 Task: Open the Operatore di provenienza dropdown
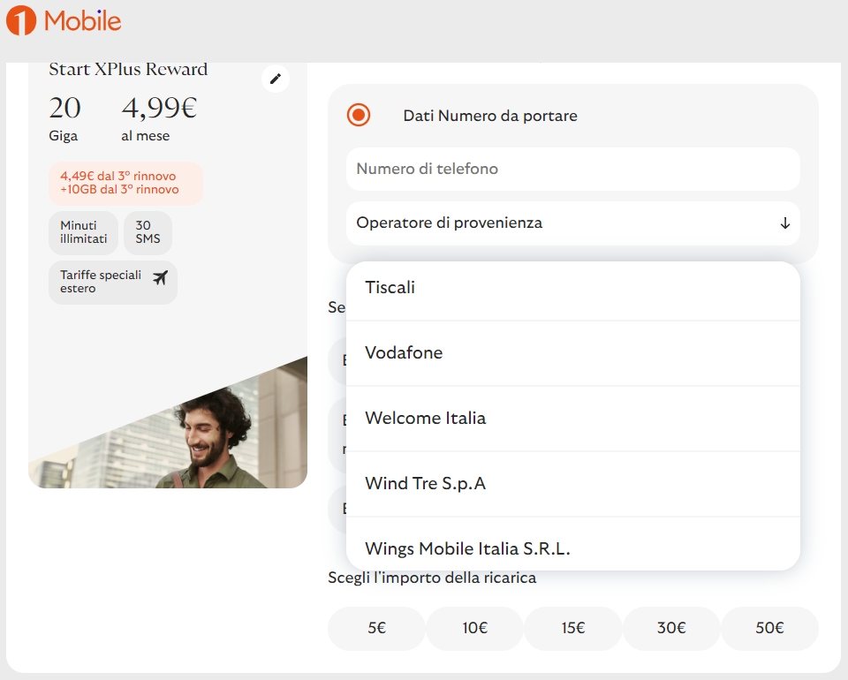pos(572,223)
